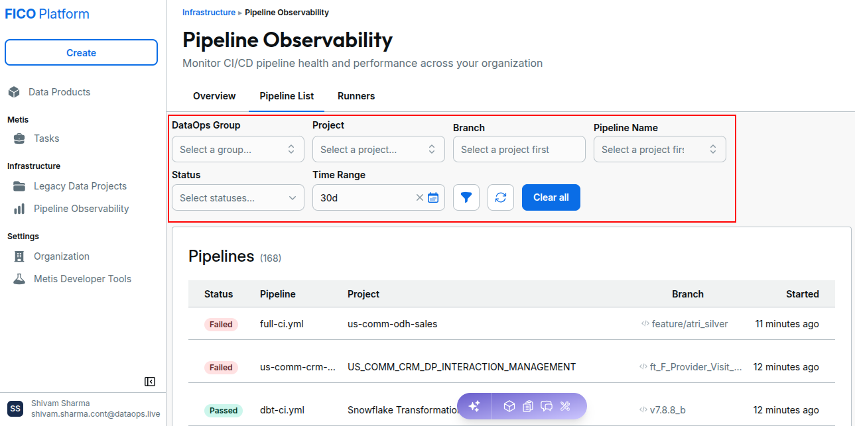This screenshot has width=855, height=426.
Task: Click the Tasks briefcase icon
Action: tap(20, 138)
